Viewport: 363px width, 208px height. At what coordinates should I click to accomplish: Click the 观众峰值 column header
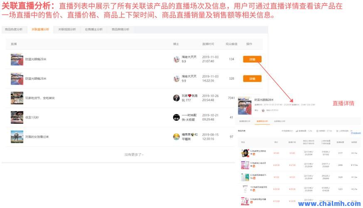[231, 44]
